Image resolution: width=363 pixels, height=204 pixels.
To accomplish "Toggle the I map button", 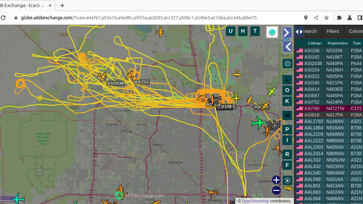I will (287, 140).
